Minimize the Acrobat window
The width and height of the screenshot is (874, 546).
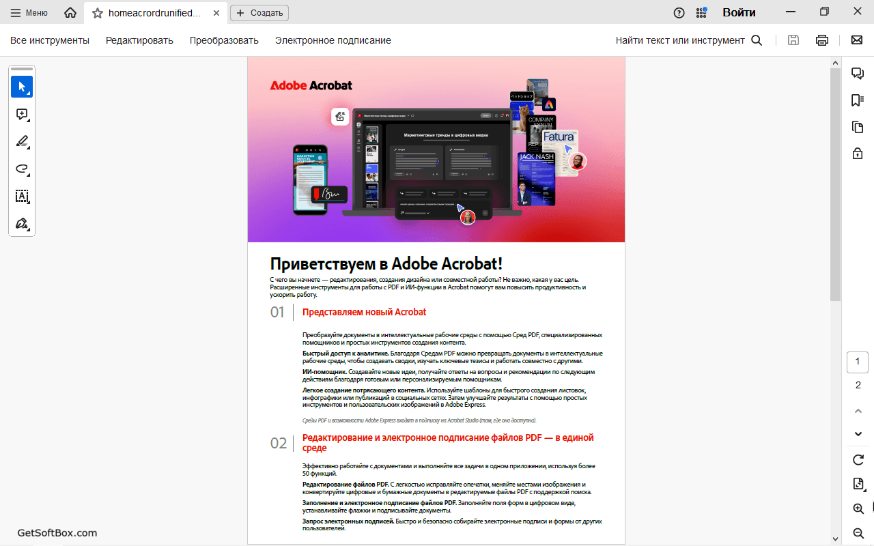click(791, 12)
